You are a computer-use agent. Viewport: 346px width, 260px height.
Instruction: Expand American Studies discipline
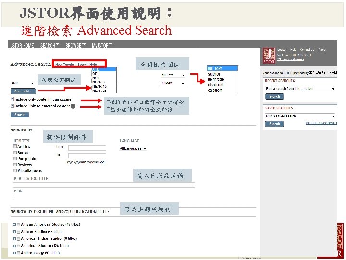[14, 246]
